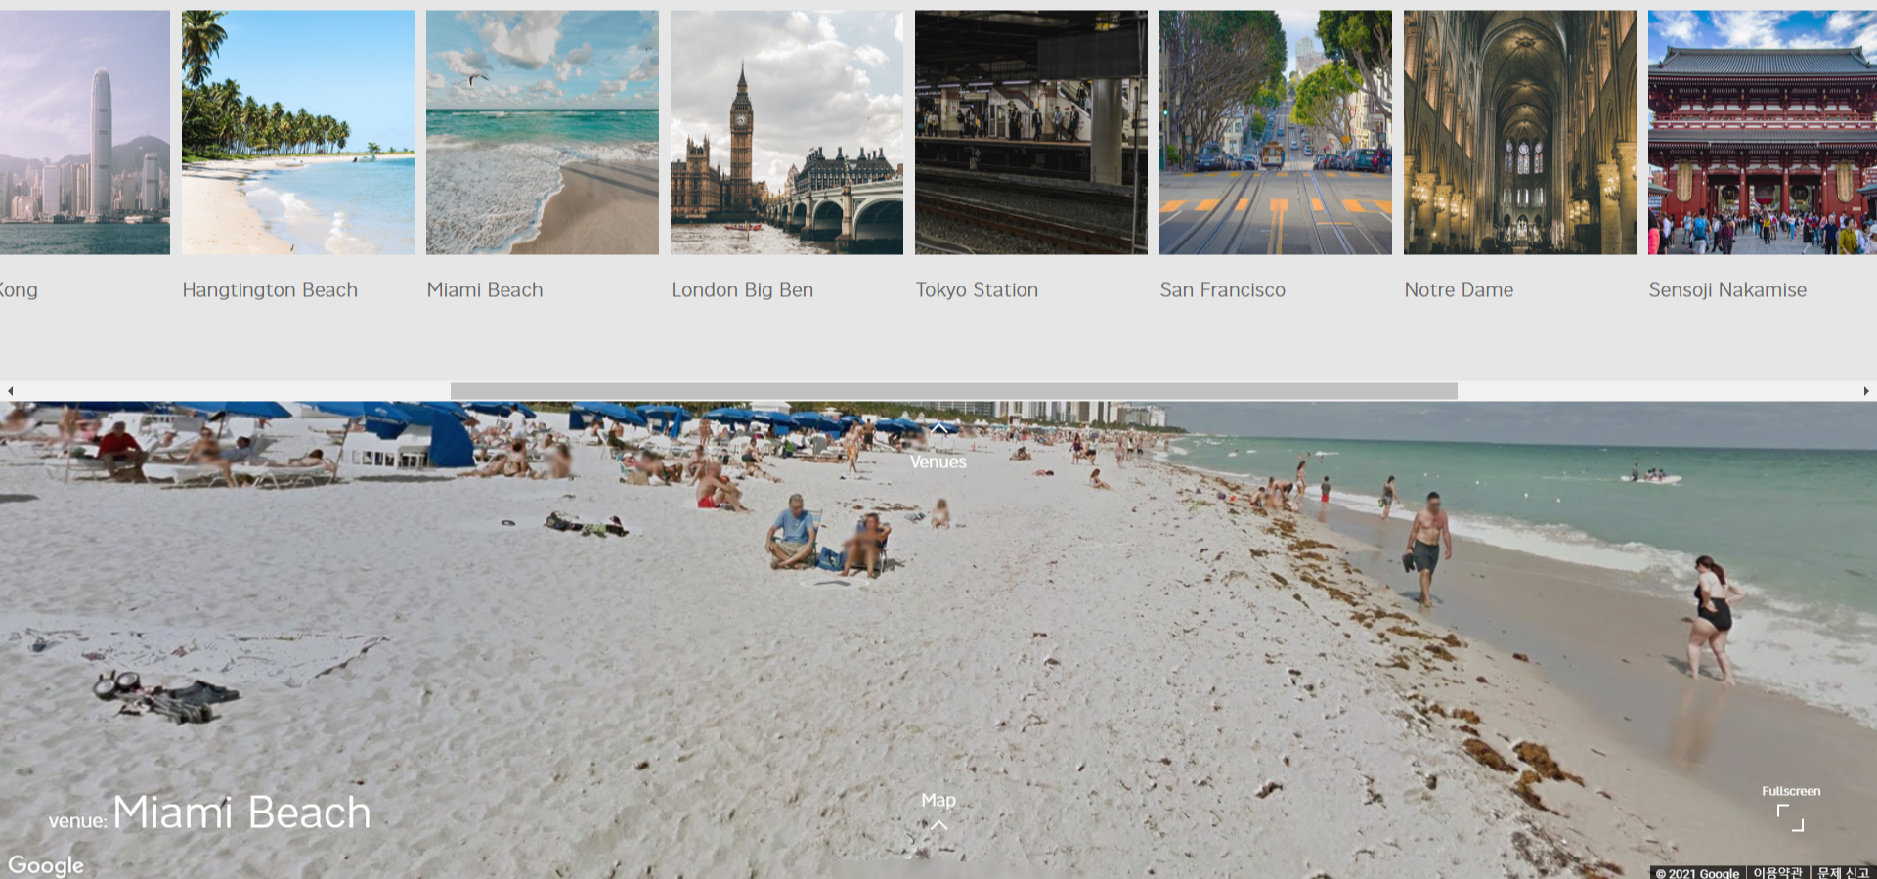The height and width of the screenshot is (879, 1877).
Task: Open the Map panel label
Action: [x=938, y=800]
